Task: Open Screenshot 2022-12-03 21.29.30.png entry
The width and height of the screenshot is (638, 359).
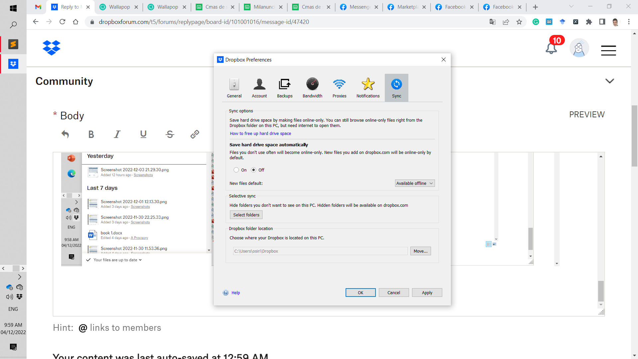Action: [x=135, y=172]
